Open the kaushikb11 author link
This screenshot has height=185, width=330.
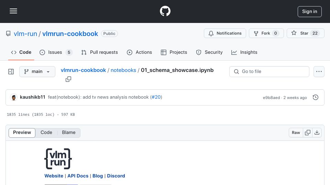pos(33,97)
